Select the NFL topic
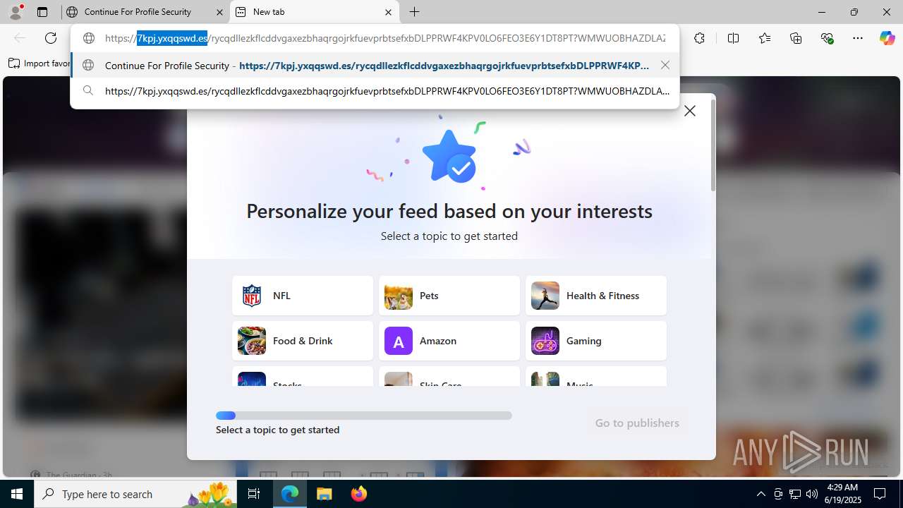903x508 pixels. pyautogui.click(x=303, y=296)
